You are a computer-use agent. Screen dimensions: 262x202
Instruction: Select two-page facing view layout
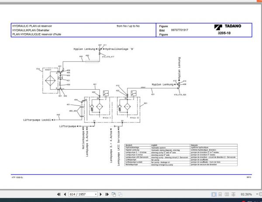click(227, 194)
